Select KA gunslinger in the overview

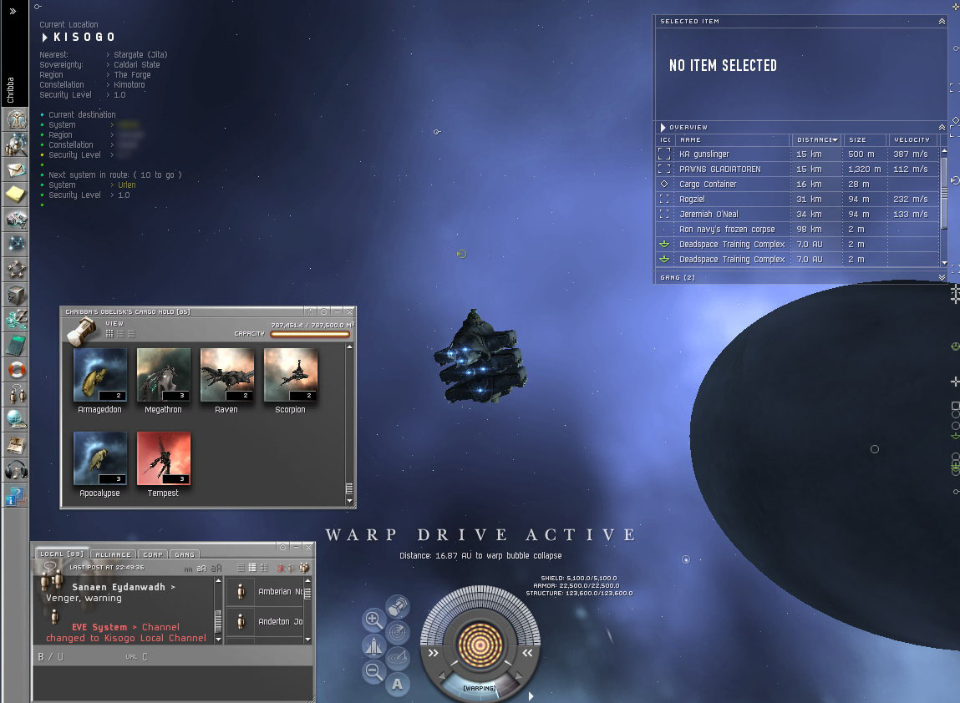pos(797,154)
